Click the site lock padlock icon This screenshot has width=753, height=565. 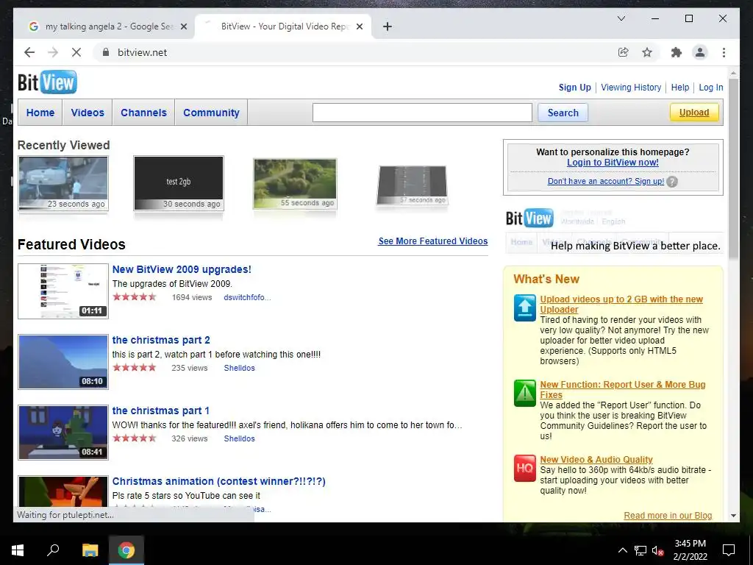(106, 52)
